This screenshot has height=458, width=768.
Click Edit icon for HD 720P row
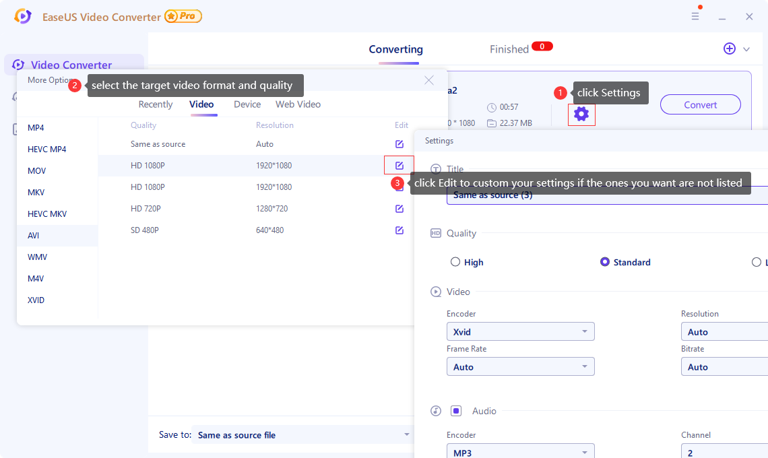(399, 209)
